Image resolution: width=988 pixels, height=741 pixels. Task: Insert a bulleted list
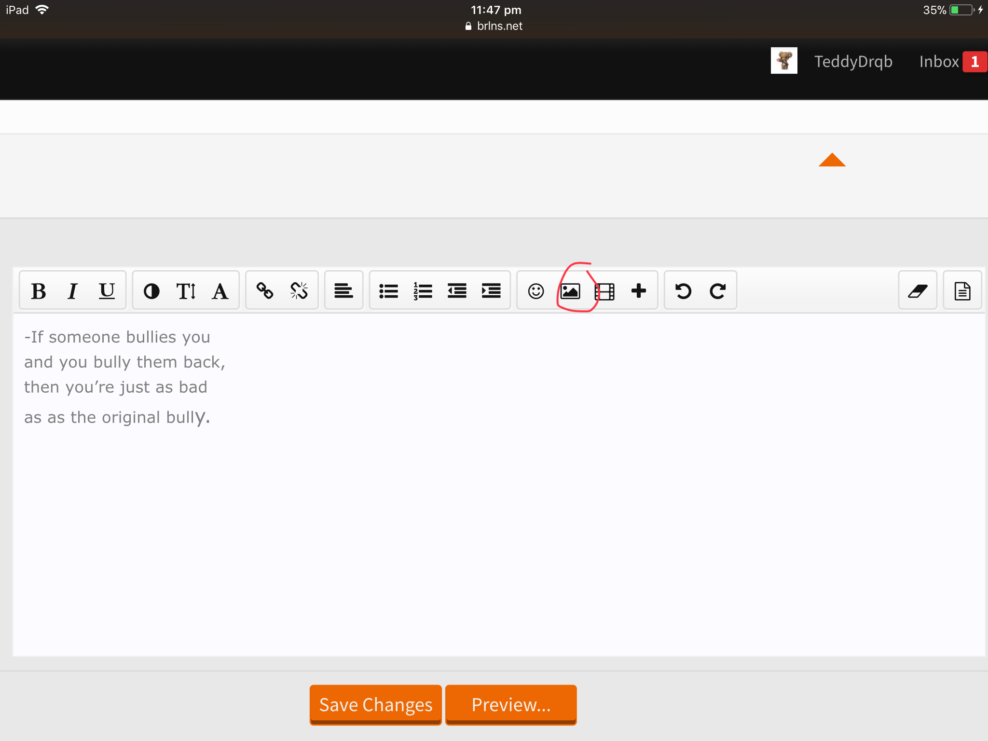(x=388, y=291)
